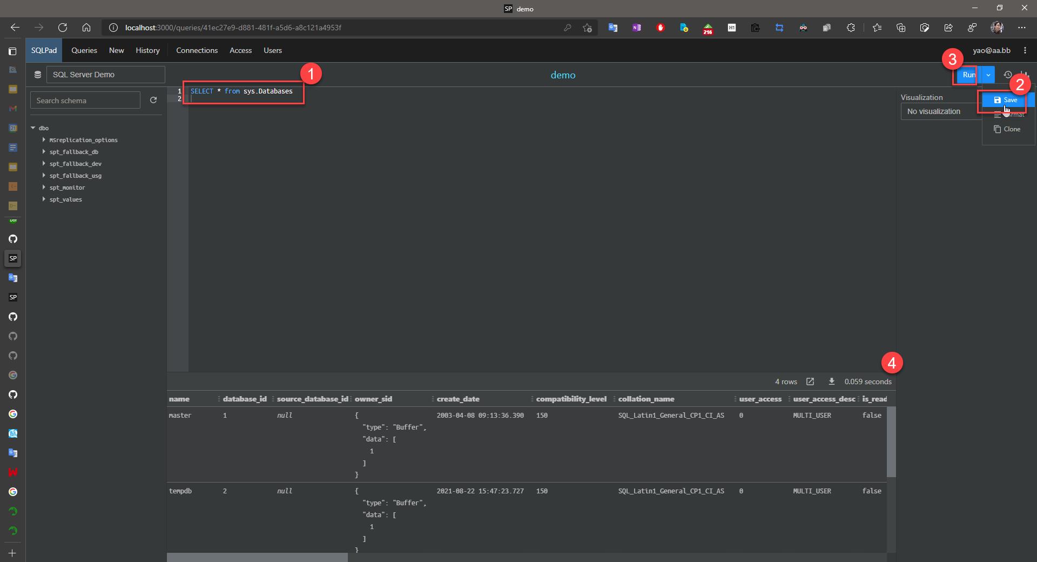Image resolution: width=1037 pixels, height=562 pixels.
Task: Open the new tab plus icon in sidebar
Action: click(x=12, y=553)
